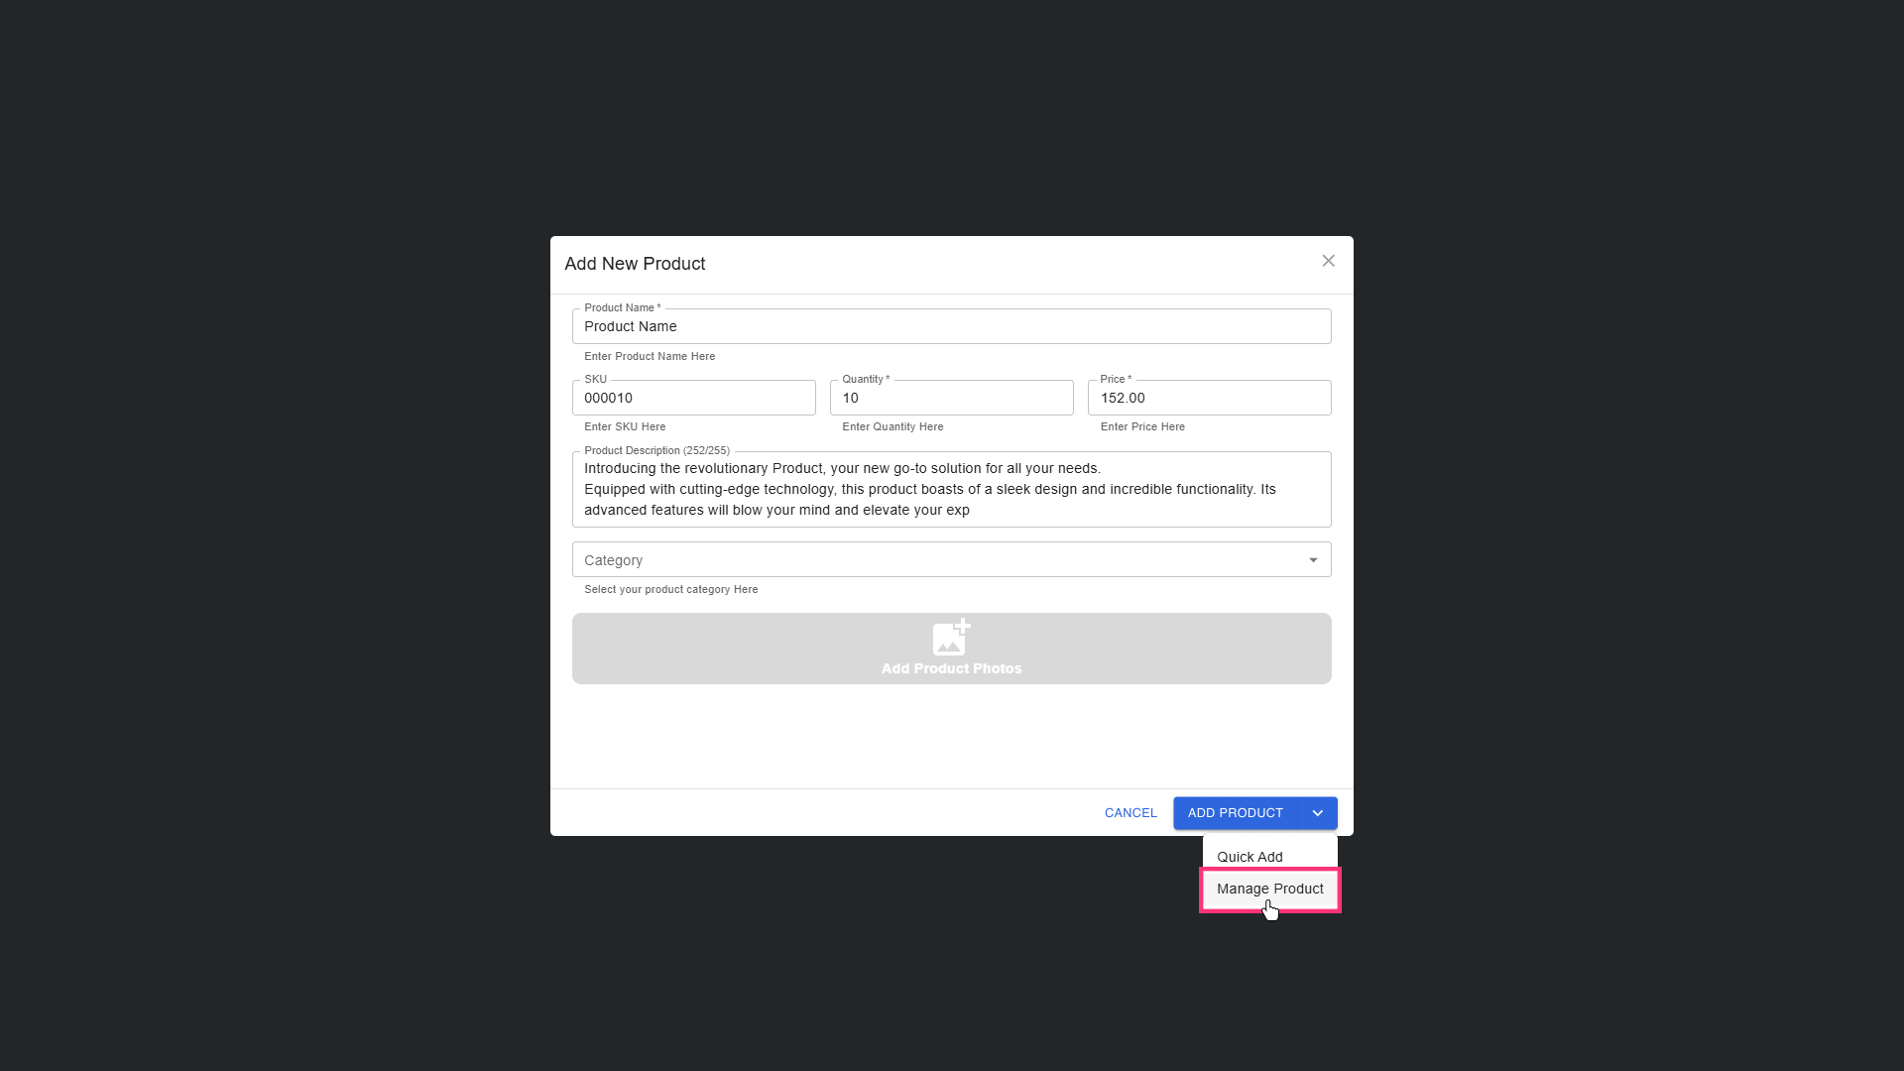This screenshot has width=1904, height=1071.
Task: Click the ADD PRODUCT button
Action: [1235, 813]
